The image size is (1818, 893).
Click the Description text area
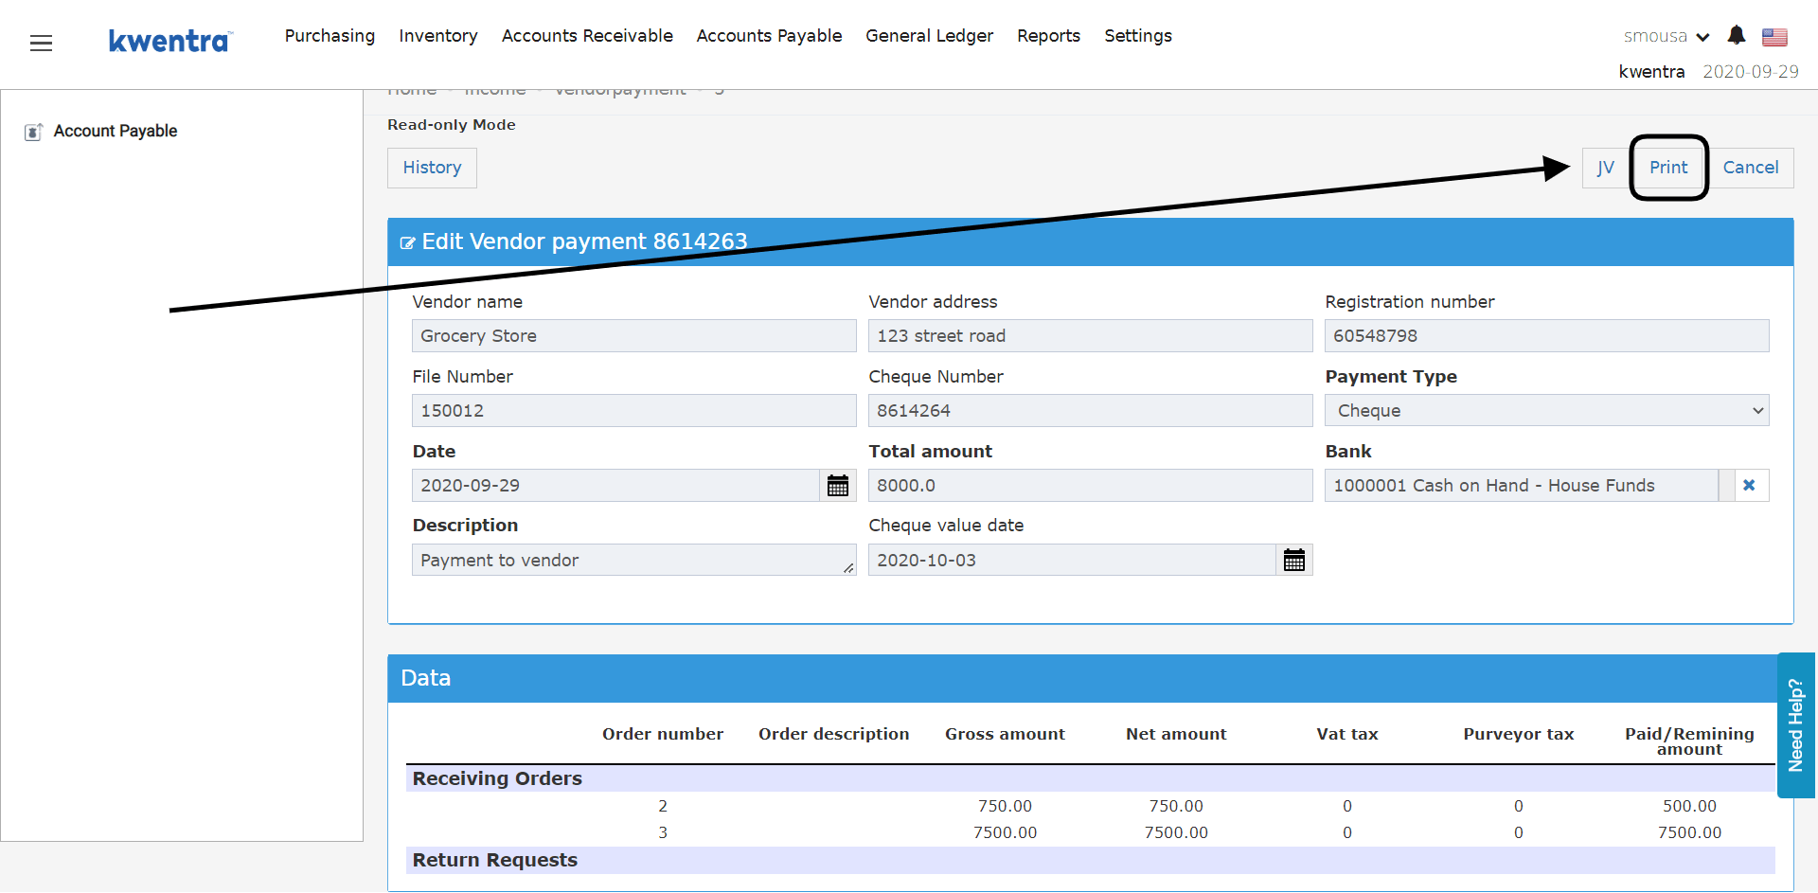(x=633, y=561)
